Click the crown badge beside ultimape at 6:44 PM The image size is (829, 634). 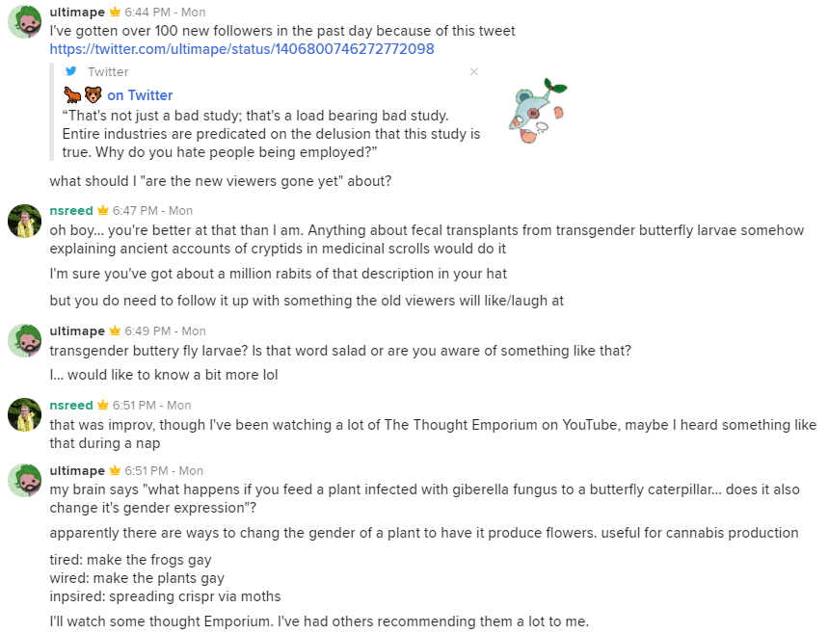[x=115, y=12]
